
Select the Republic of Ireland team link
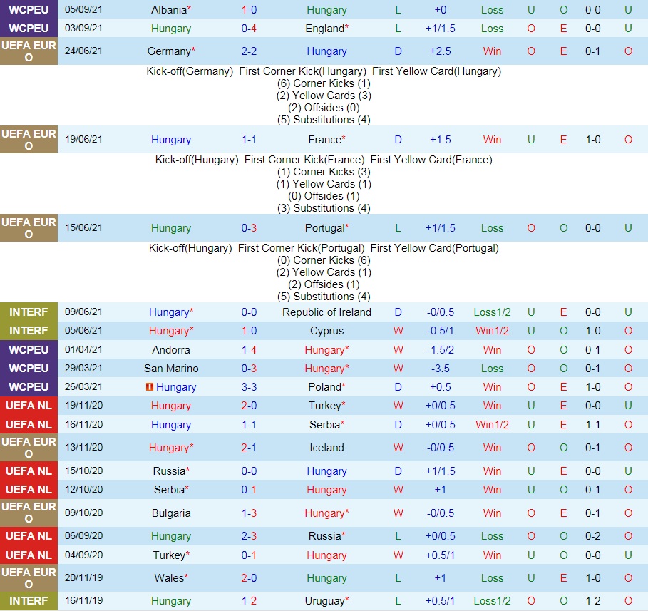pos(326,312)
